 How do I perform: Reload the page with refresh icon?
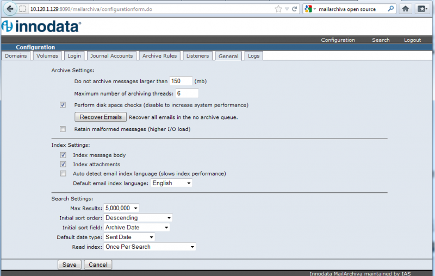[x=295, y=9]
